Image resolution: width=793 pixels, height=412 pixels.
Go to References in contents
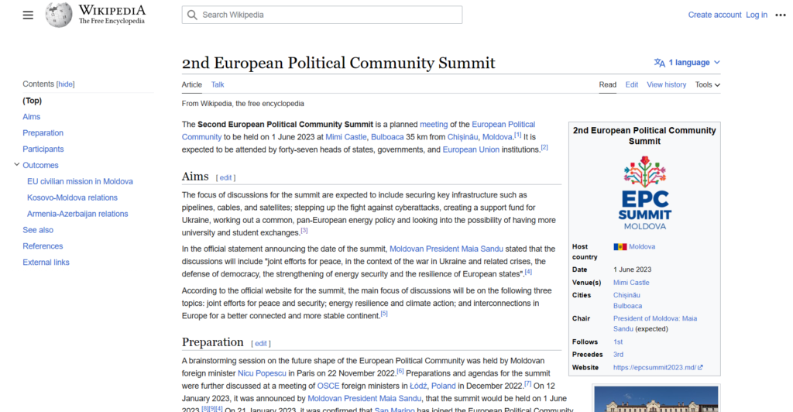point(43,246)
